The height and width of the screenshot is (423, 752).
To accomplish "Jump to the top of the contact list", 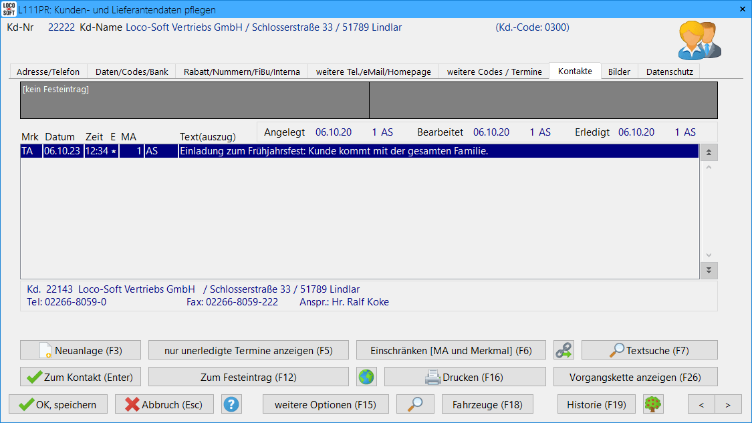I will (709, 152).
